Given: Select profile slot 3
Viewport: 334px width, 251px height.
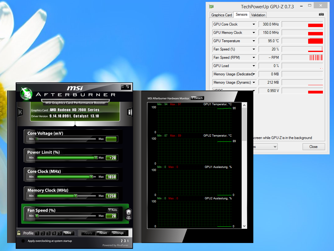Looking at the screenshot, I should [48, 233].
